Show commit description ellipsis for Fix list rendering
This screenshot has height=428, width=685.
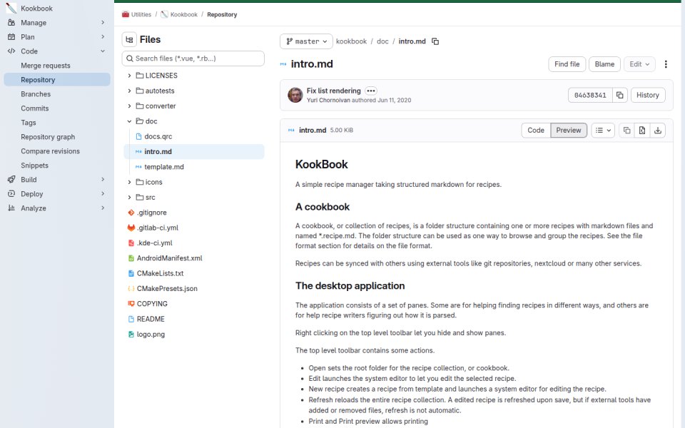pyautogui.click(x=371, y=91)
